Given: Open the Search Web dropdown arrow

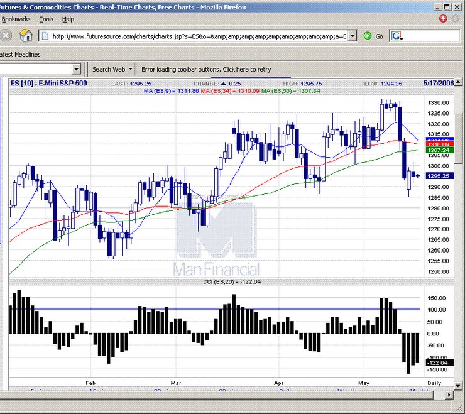Looking at the screenshot, I should [130, 69].
